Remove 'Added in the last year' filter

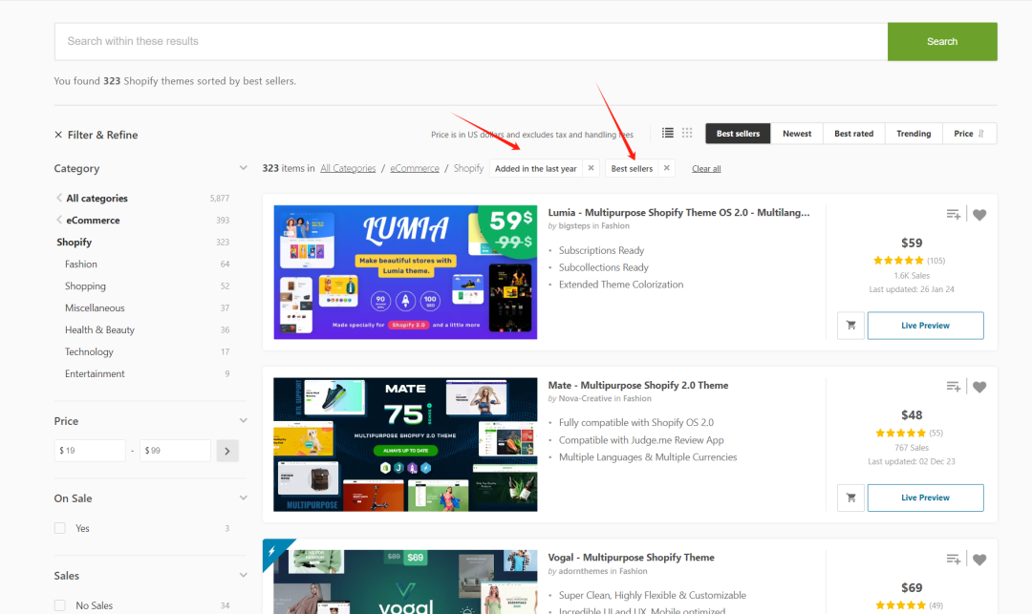591,168
